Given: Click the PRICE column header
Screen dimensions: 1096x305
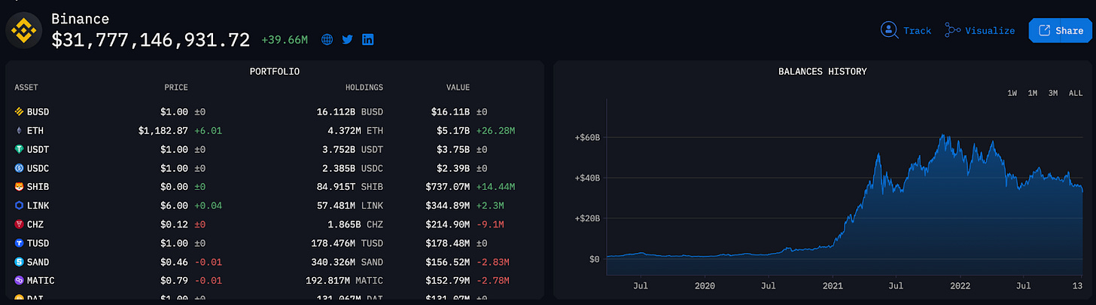Looking at the screenshot, I should tap(176, 88).
